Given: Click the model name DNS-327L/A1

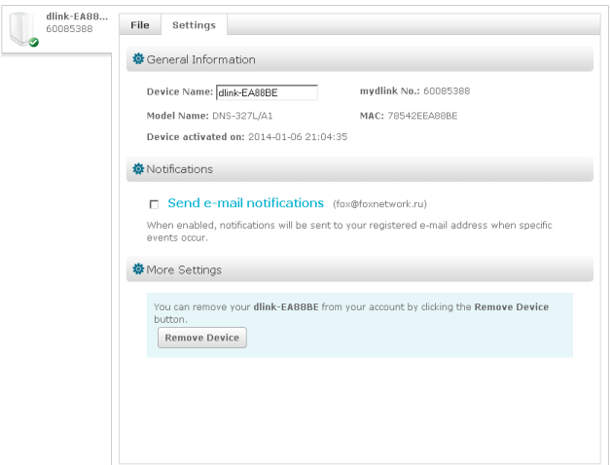Looking at the screenshot, I should (x=242, y=116).
